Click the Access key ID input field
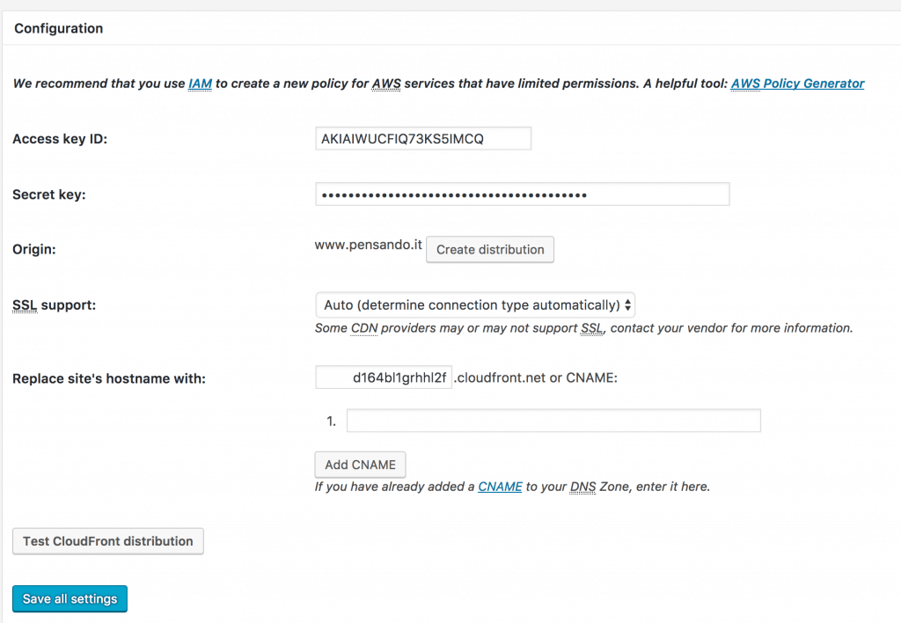The height and width of the screenshot is (623, 901). coord(423,138)
